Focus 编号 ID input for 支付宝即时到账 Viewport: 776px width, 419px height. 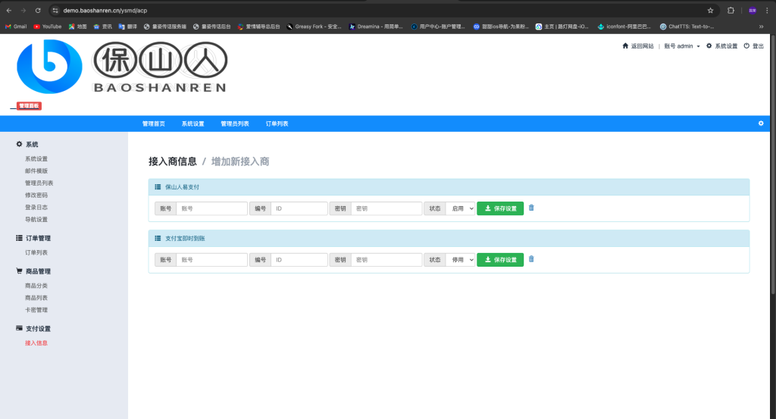[299, 260]
